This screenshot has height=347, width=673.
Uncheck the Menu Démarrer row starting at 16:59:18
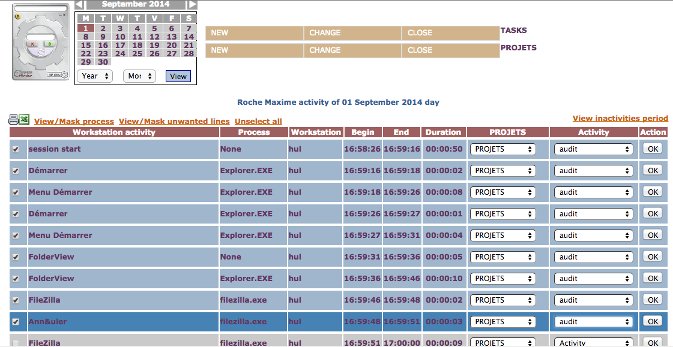click(16, 192)
